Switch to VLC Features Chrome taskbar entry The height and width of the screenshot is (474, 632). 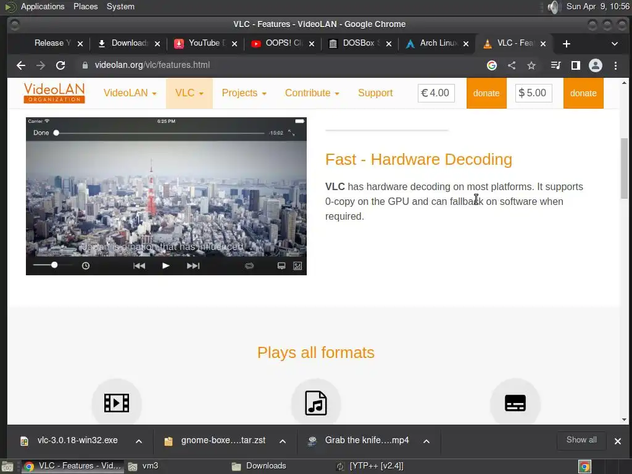pyautogui.click(x=73, y=467)
